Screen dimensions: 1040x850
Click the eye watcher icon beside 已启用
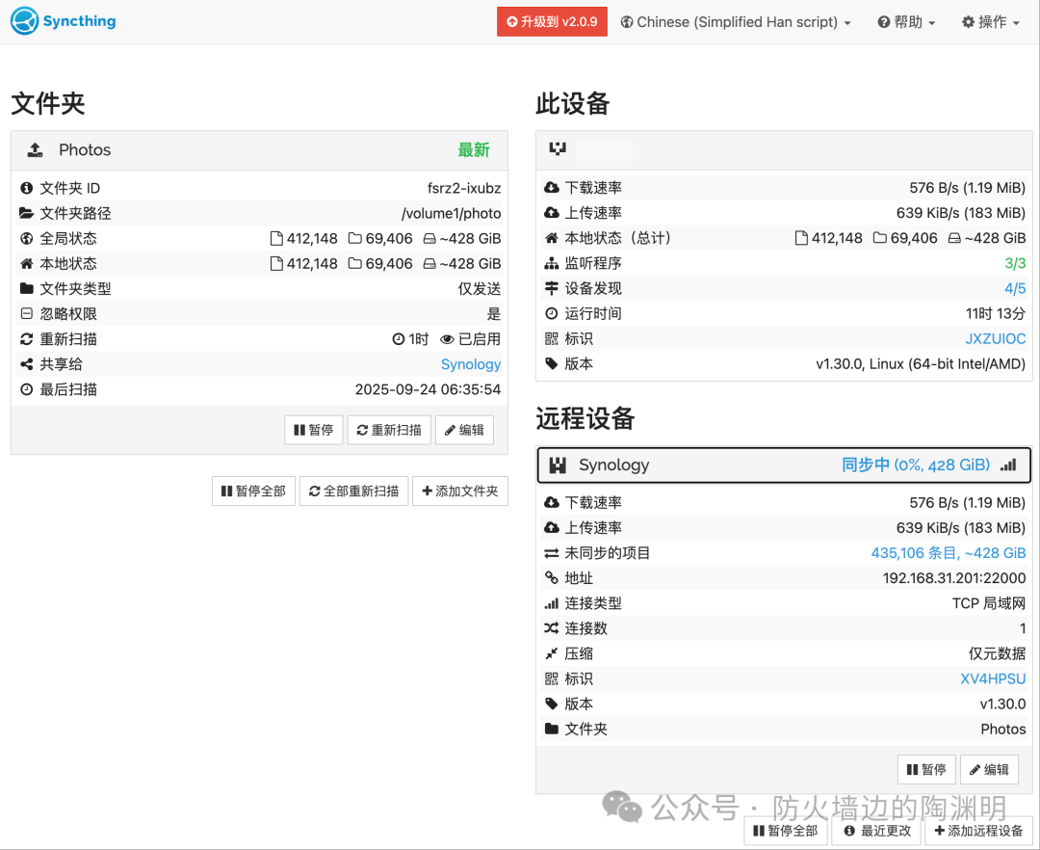pyautogui.click(x=447, y=339)
